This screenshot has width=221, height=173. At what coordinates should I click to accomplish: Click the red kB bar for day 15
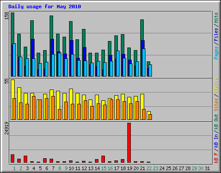click(x=103, y=159)
